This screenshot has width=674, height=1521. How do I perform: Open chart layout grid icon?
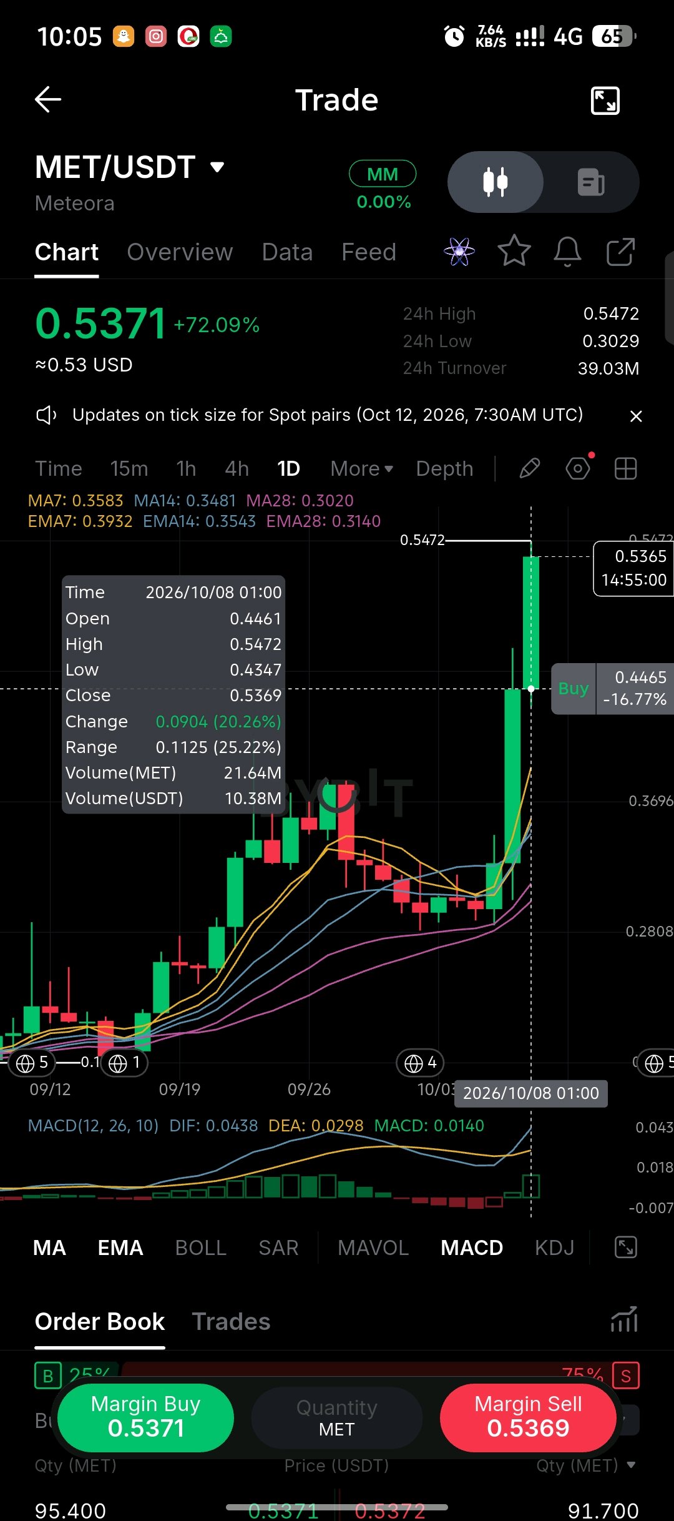click(x=625, y=468)
